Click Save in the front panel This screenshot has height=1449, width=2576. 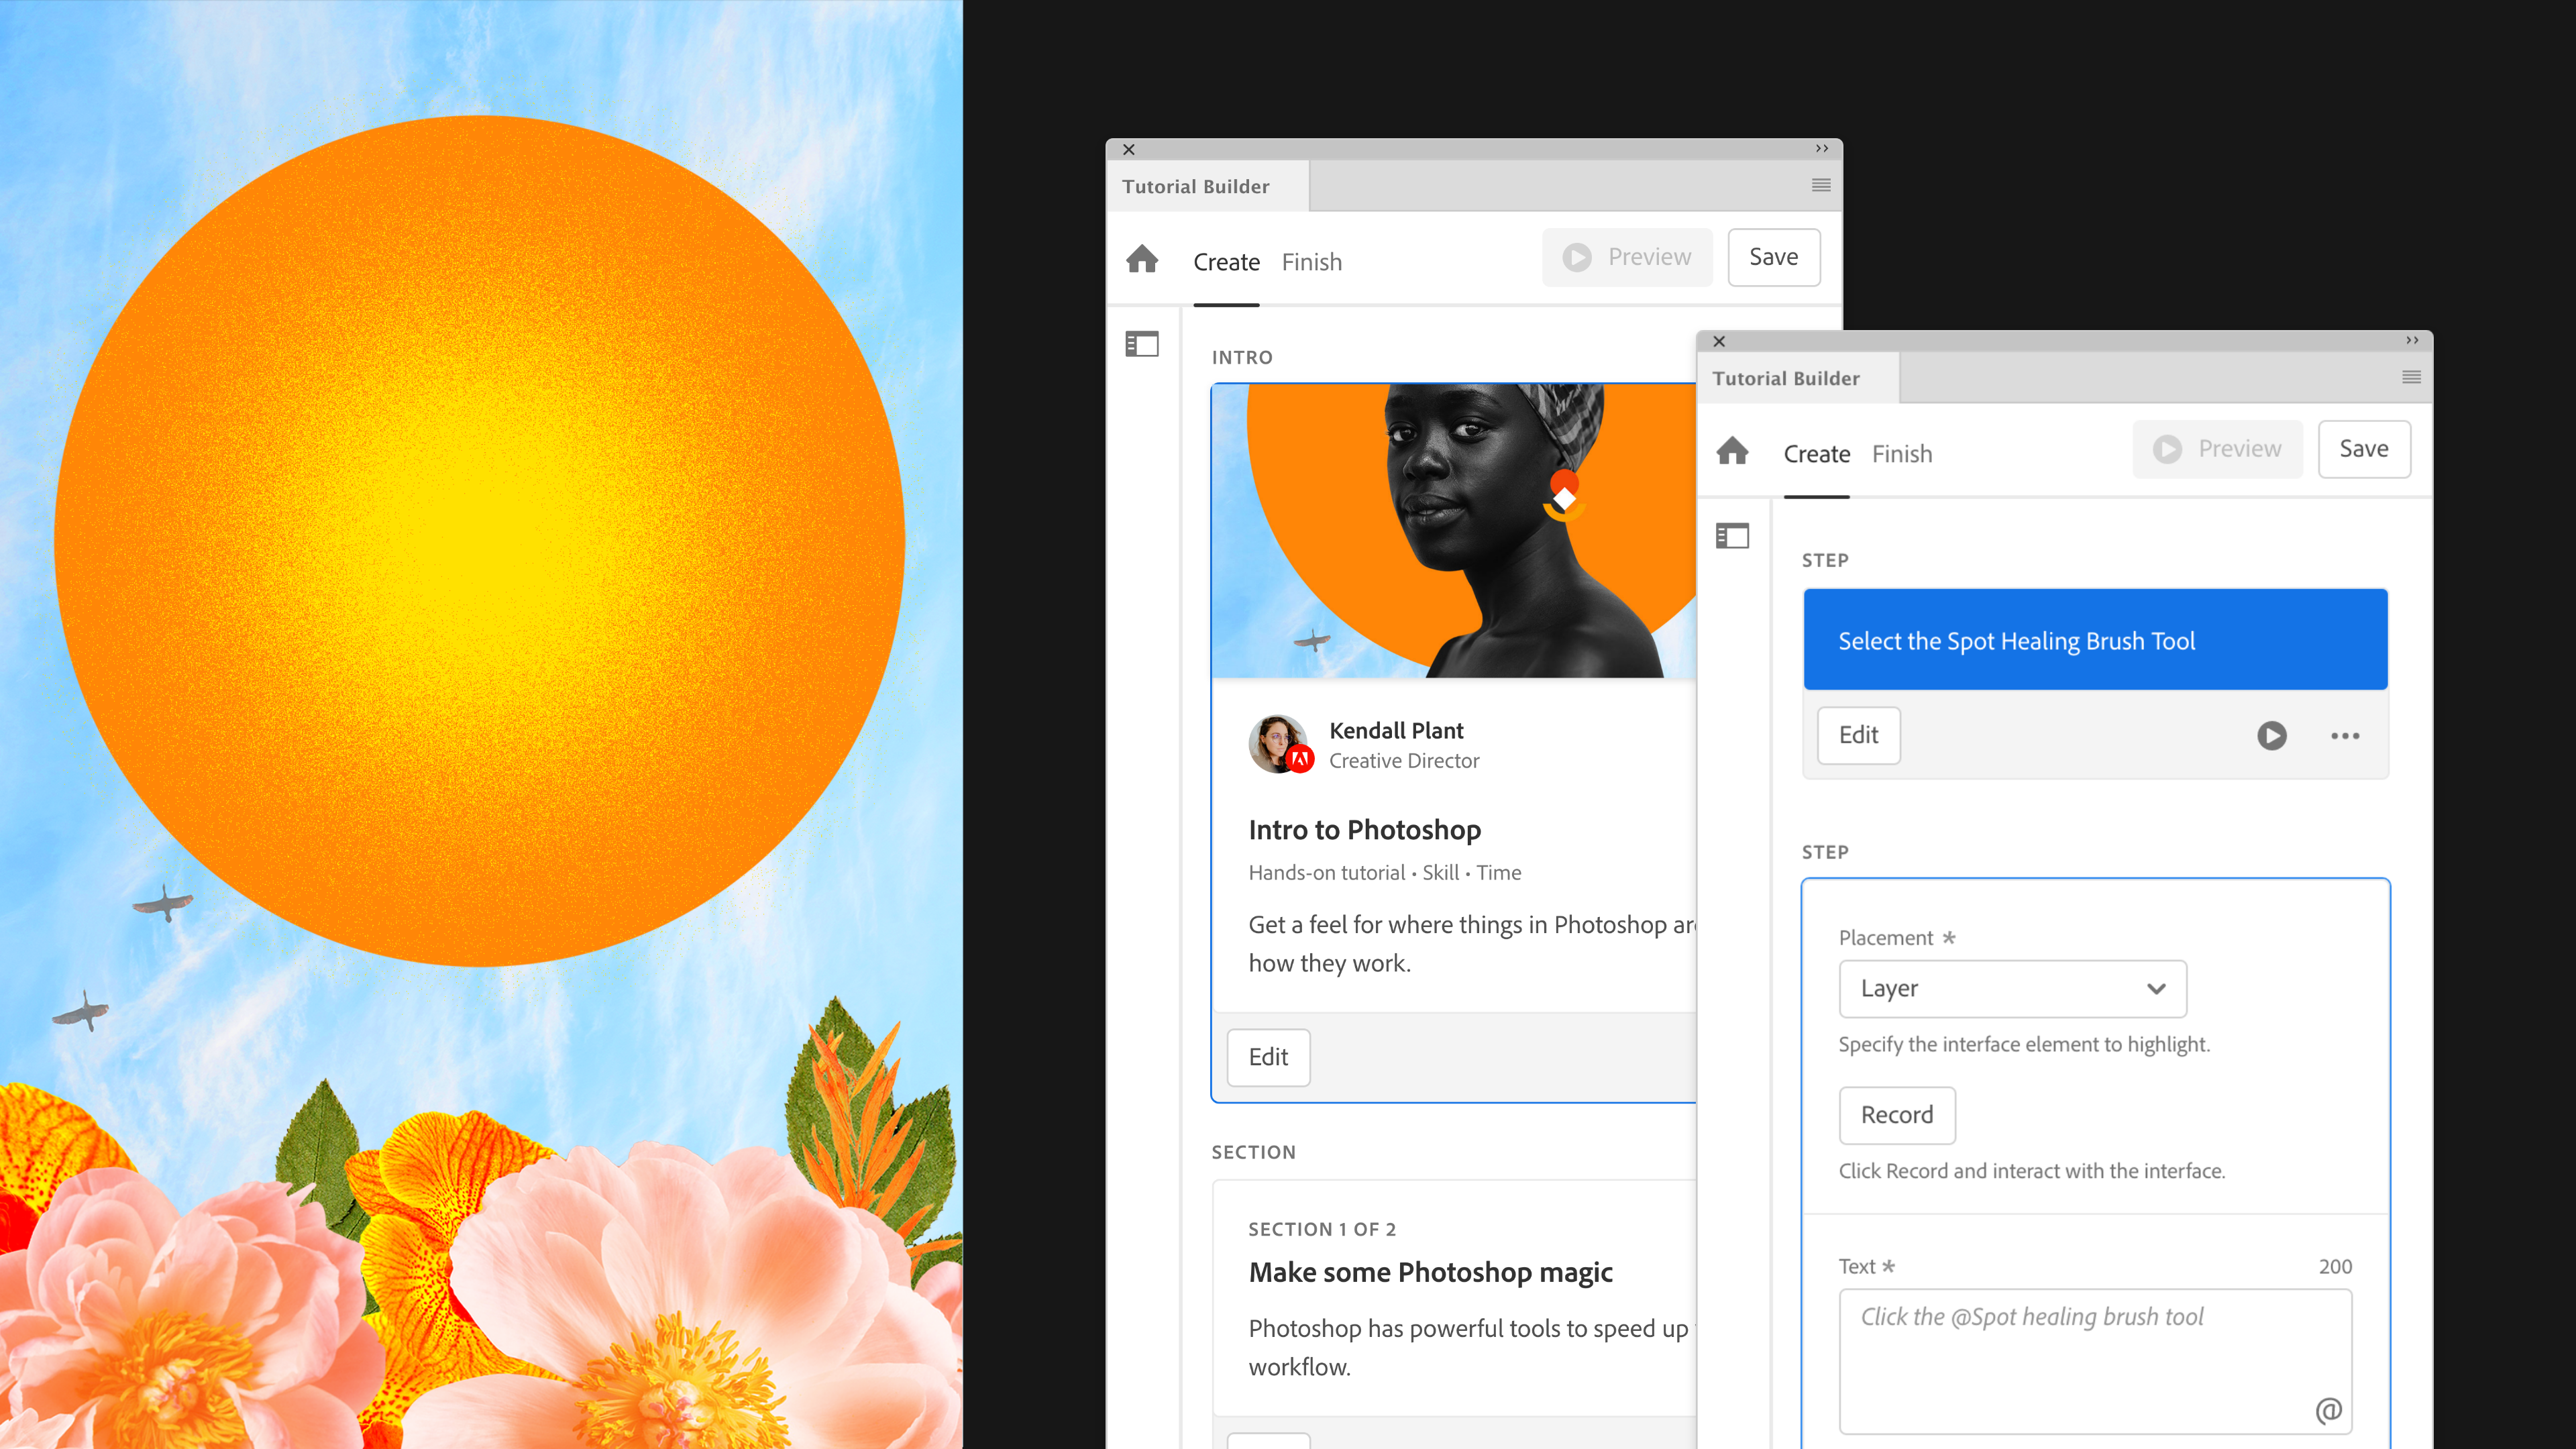click(x=2363, y=450)
